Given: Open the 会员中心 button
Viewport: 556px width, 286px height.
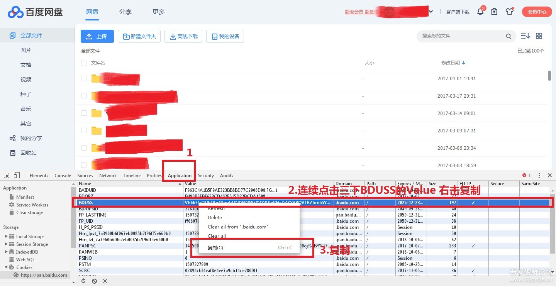Looking at the screenshot, I should pos(537,12).
